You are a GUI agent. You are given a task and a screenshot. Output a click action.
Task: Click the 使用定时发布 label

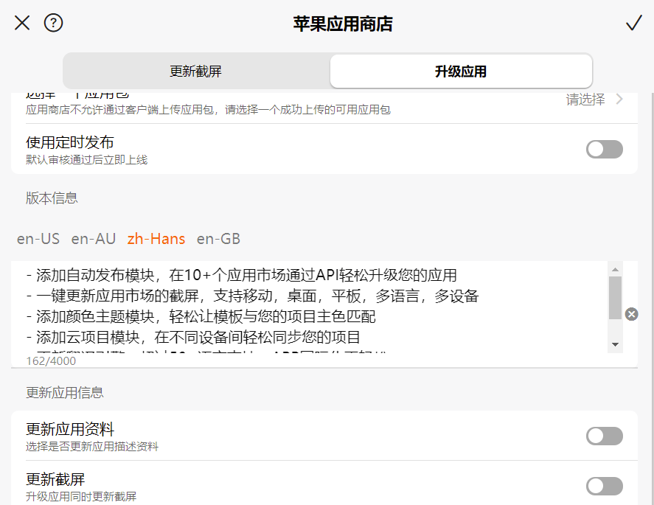pos(69,142)
